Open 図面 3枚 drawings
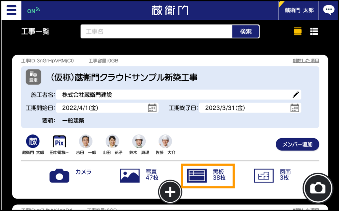This screenshot has height=211, width=339. coord(272,175)
